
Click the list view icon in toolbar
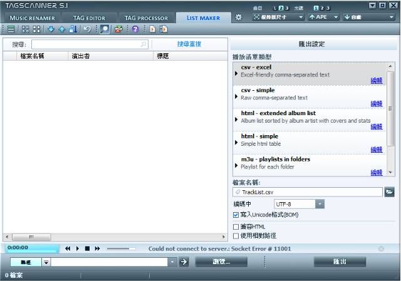click(11, 29)
